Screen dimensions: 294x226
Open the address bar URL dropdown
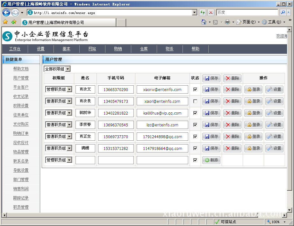coord(195,12)
